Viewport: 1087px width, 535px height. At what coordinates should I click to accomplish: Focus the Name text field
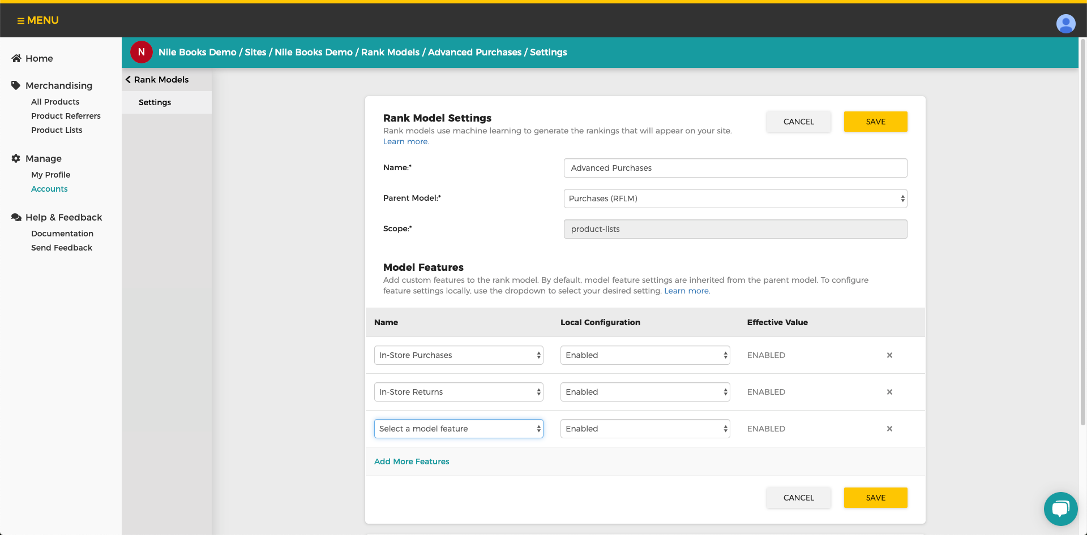point(735,168)
